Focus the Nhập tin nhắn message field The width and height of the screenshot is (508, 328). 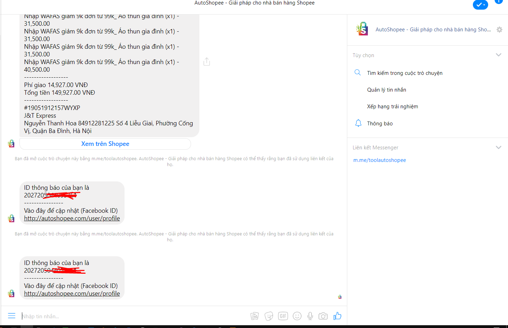(x=134, y=316)
